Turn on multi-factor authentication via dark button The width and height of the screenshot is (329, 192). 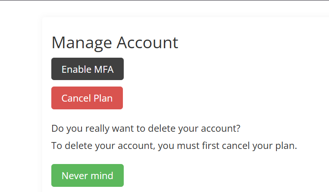tap(88, 69)
